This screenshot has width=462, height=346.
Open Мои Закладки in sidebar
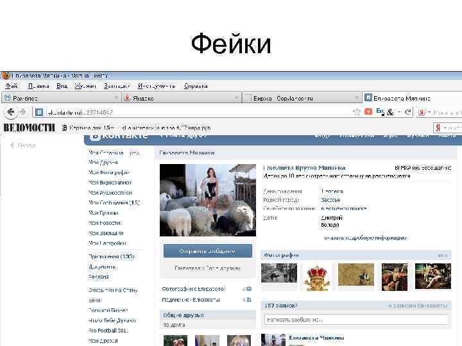(x=106, y=233)
